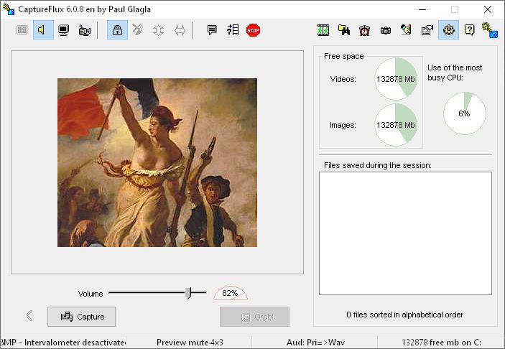This screenshot has width=505, height=349.
Task: Click the disabled Grab button
Action: tap(254, 317)
